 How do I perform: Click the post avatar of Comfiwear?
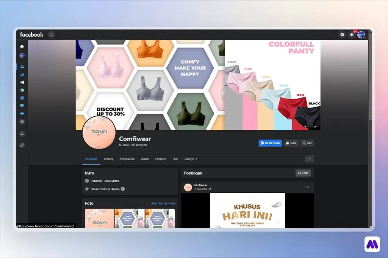(x=188, y=187)
